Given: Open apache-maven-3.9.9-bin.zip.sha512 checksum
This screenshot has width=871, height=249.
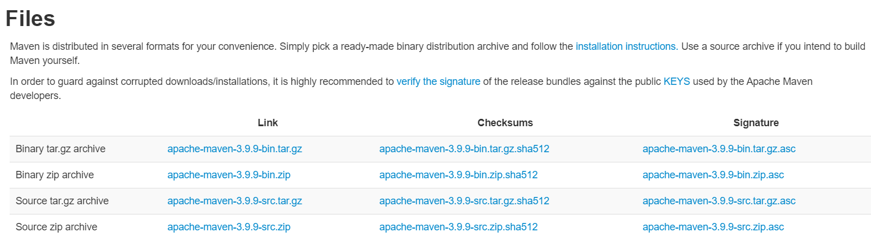Looking at the screenshot, I should coord(458,175).
